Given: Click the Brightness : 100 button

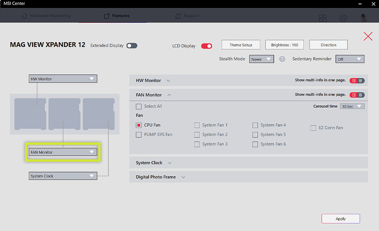Looking at the screenshot, I should tap(285, 45).
